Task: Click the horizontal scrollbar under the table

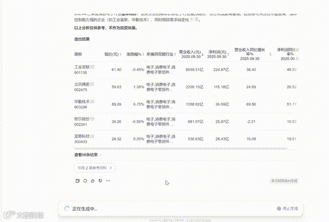Action: [180, 149]
